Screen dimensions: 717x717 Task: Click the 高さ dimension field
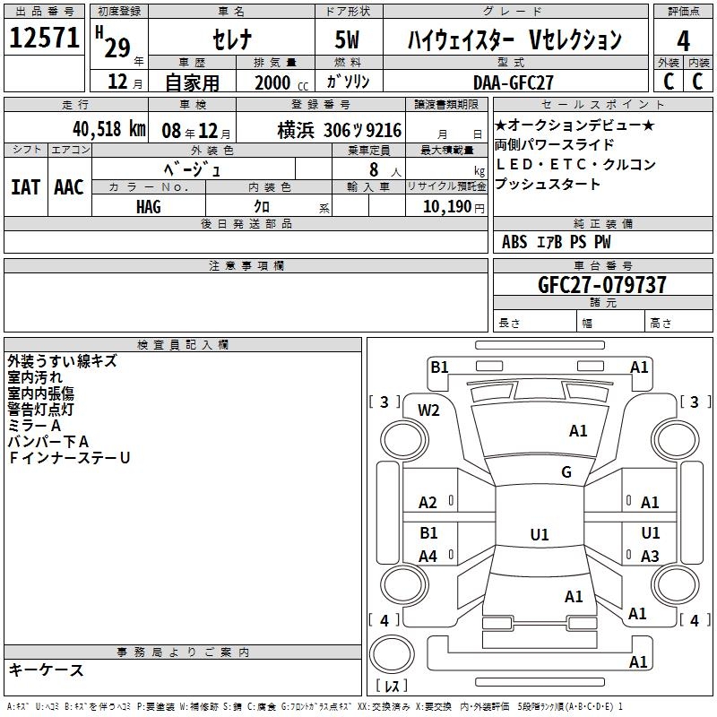click(x=678, y=321)
